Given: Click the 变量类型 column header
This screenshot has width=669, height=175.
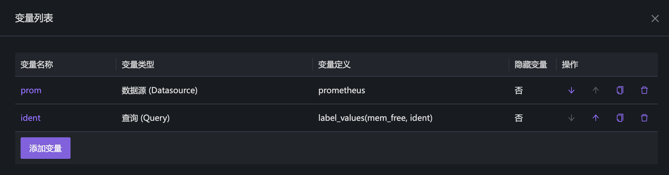Looking at the screenshot, I should pyautogui.click(x=138, y=65).
